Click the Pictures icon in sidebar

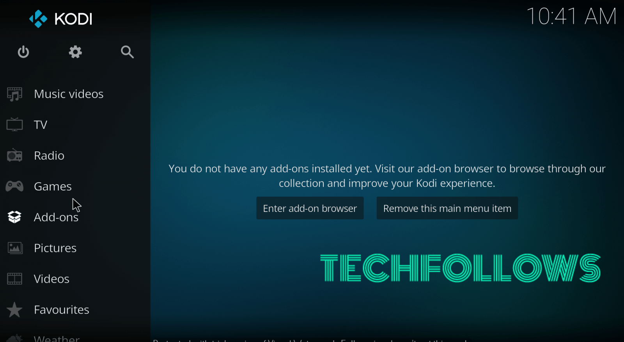(x=15, y=248)
